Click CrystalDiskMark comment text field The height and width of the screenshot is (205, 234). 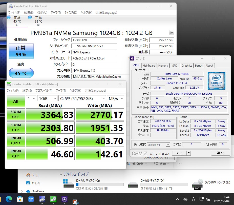(66, 164)
